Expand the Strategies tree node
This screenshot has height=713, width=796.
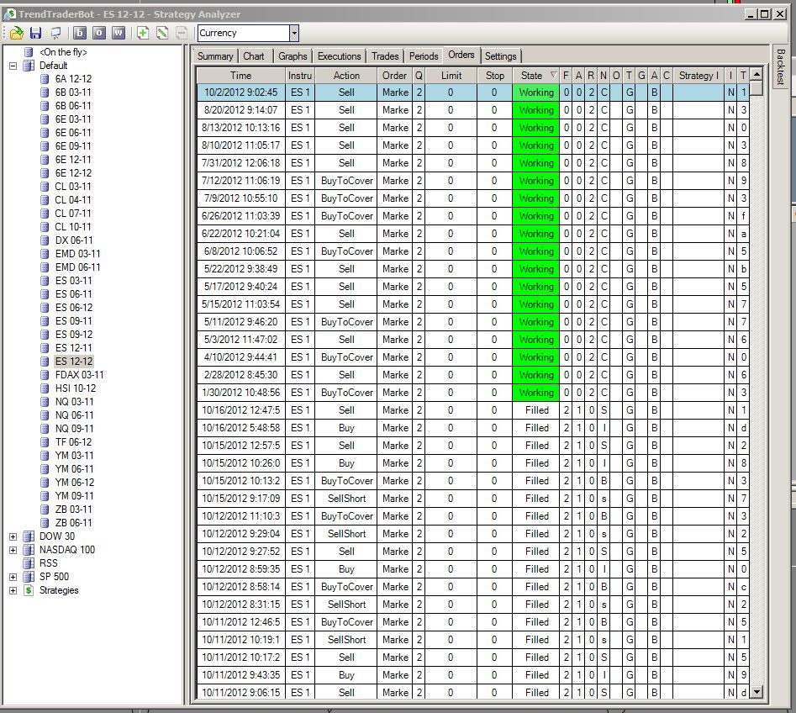click(x=13, y=590)
